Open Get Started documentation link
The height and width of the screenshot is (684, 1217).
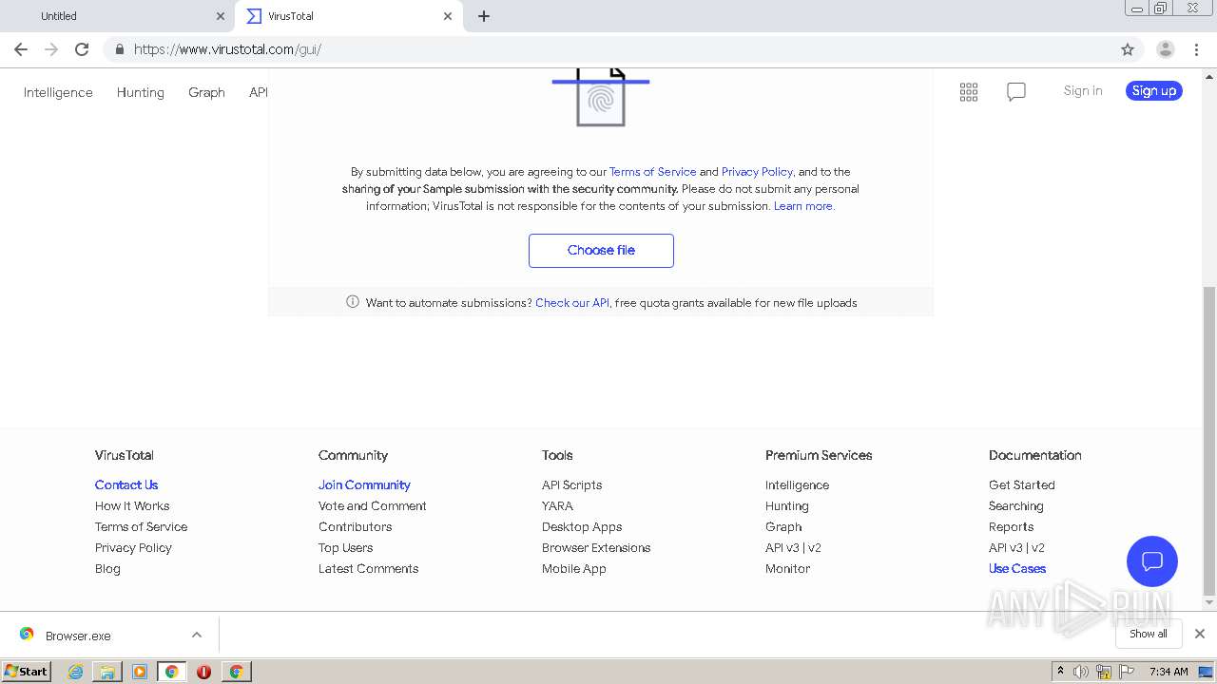tap(1022, 484)
